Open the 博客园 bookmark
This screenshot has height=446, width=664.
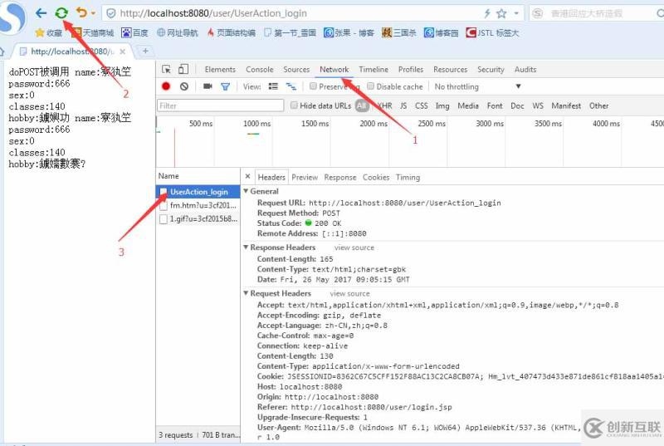tap(442, 32)
